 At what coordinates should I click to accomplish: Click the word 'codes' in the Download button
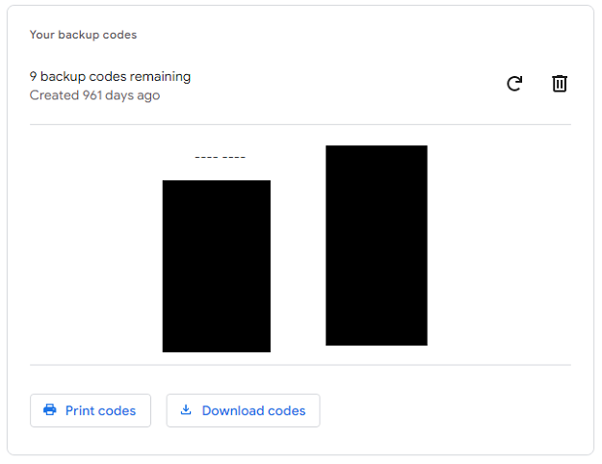pyautogui.click(x=286, y=411)
